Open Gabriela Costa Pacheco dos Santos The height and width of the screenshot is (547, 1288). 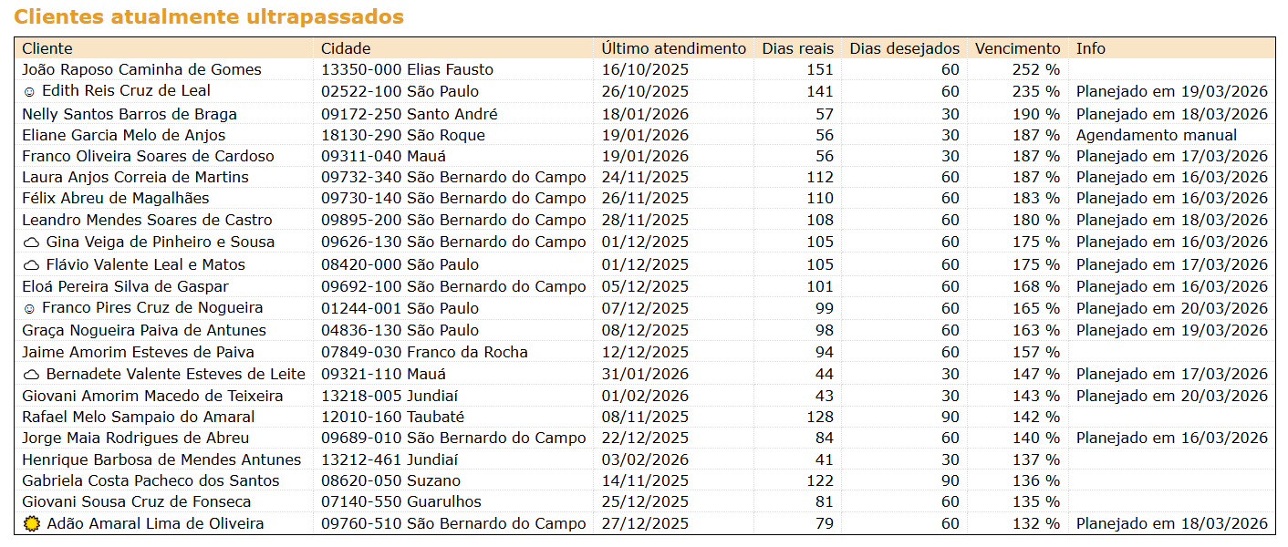pos(151,480)
